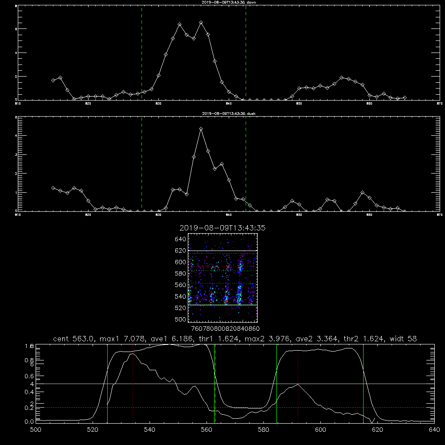Image resolution: width=445 pixels, height=445 pixels.
Task: Click the left green dashed line in dusk plot
Action: (x=142, y=164)
